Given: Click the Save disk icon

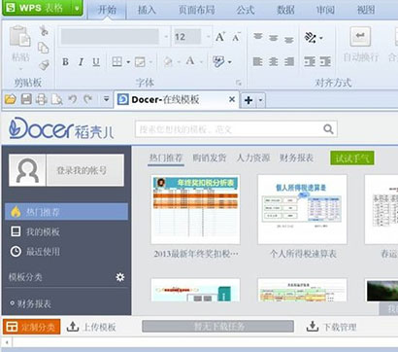Looking at the screenshot, I should click(26, 99).
